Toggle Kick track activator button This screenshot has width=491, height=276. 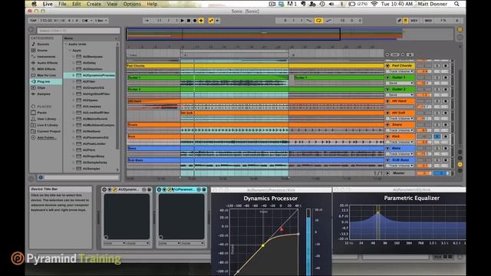click(x=424, y=136)
